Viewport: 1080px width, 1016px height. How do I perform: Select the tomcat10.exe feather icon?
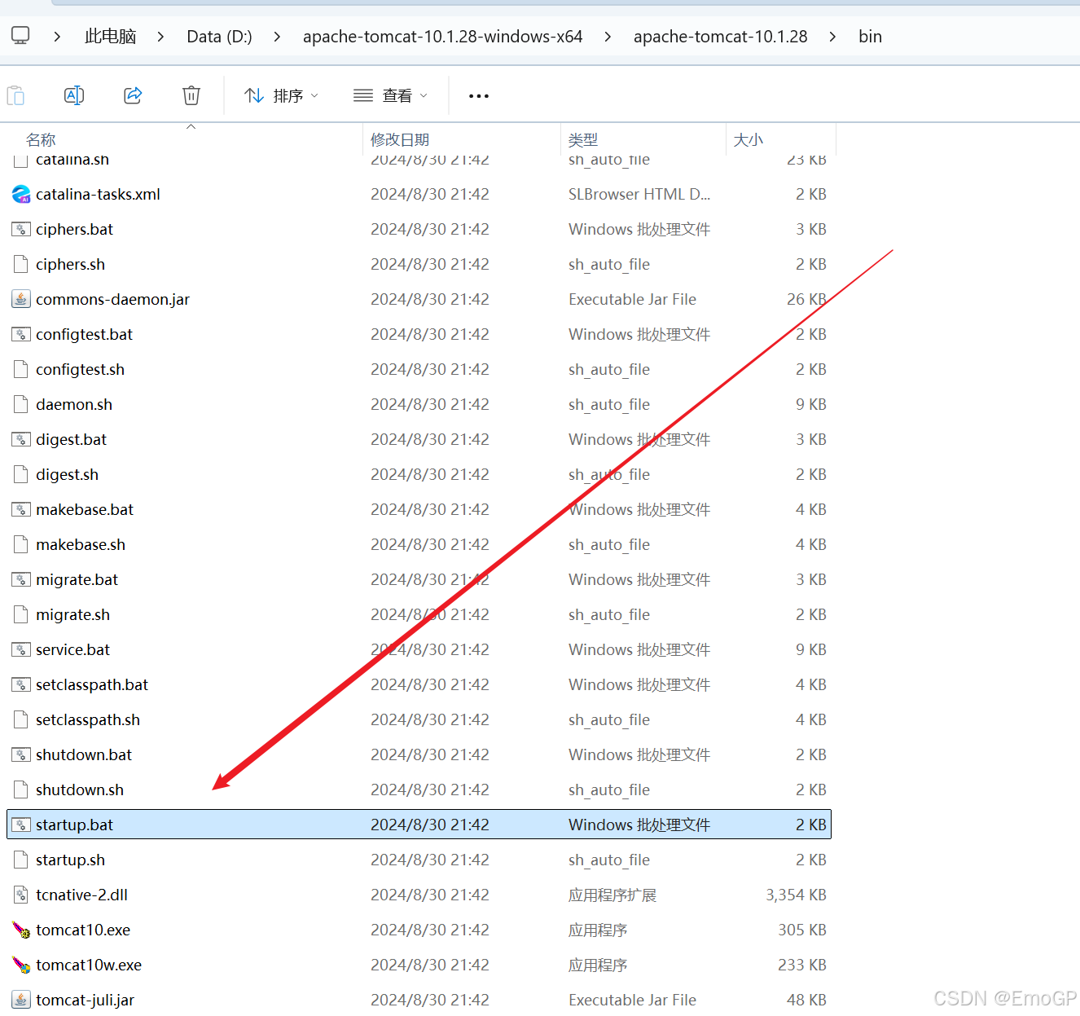21,930
